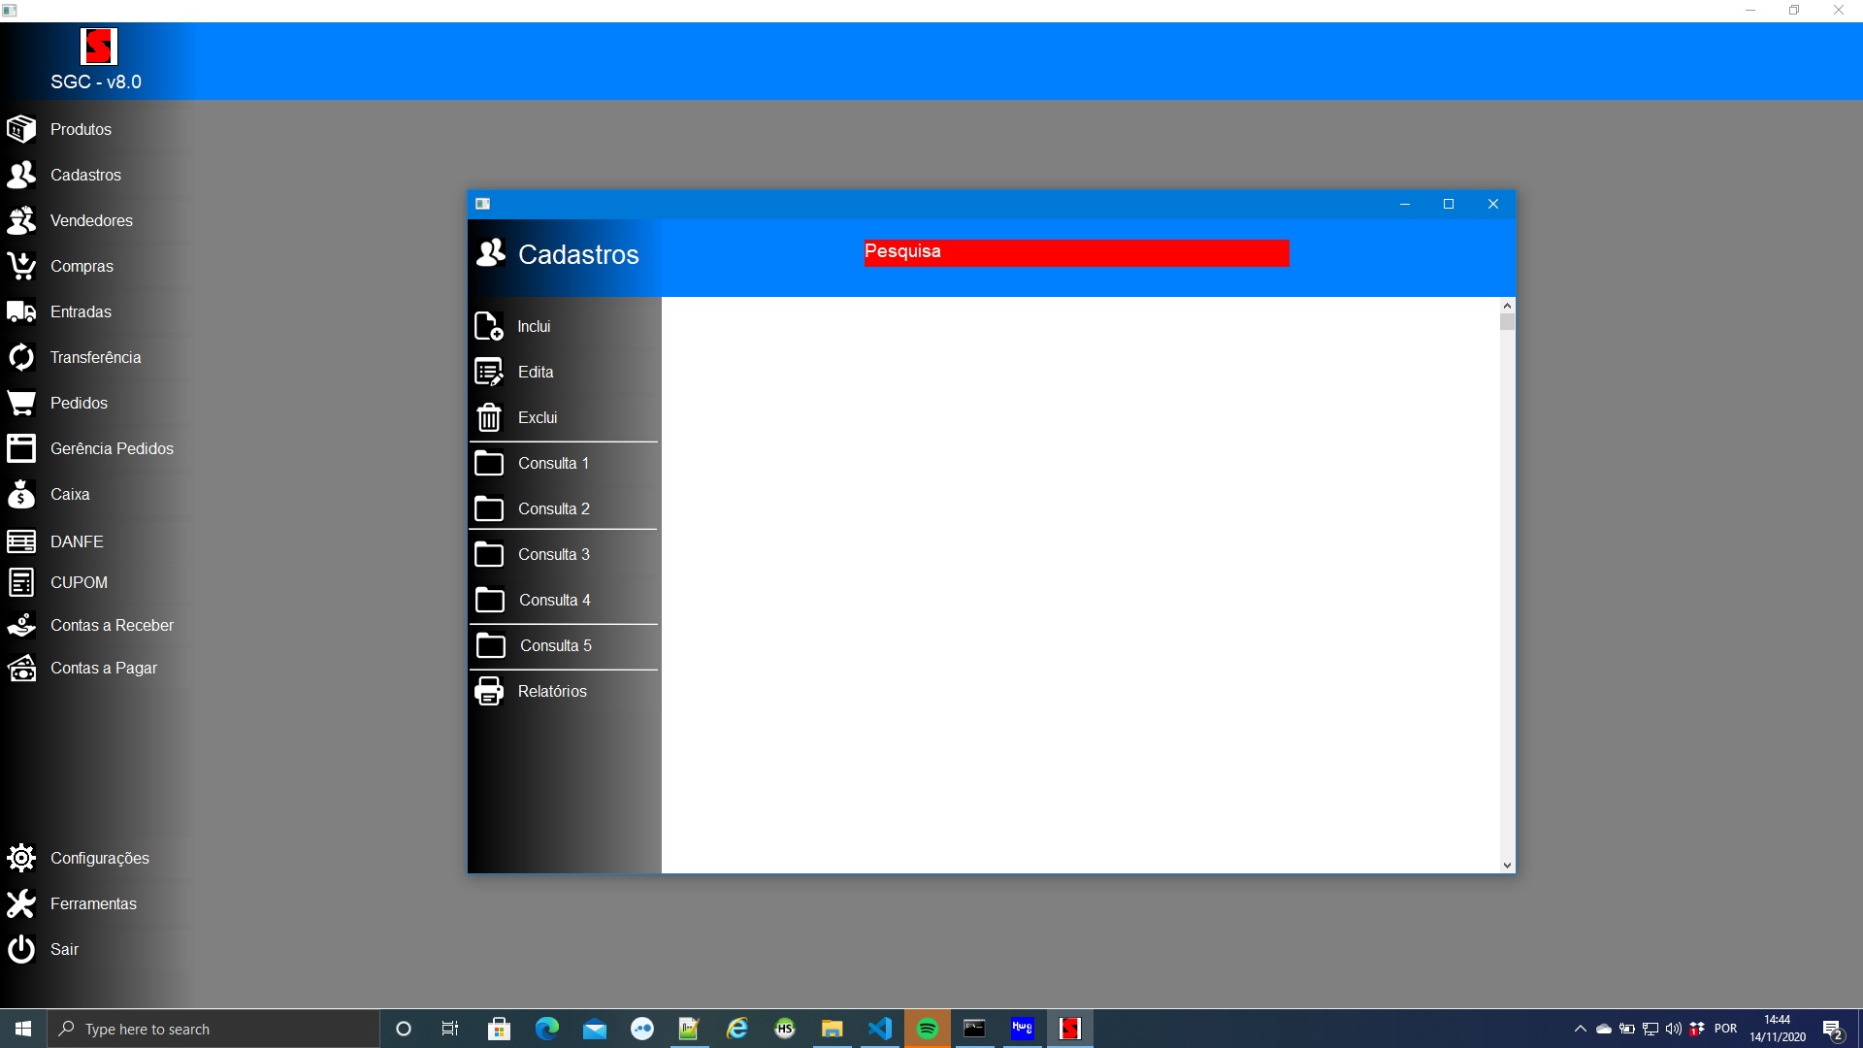Select the Transferência circular arrows icon
Screen dimensions: 1863x1048
click(21, 357)
